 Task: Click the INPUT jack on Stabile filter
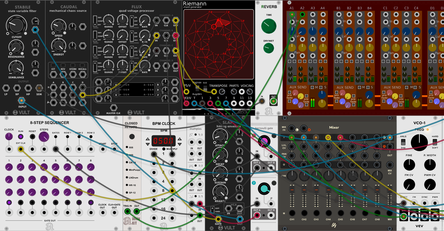tap(21, 100)
